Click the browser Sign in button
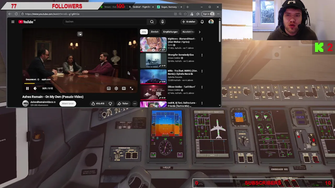Screen dimensions: 335x188 point(208,14)
